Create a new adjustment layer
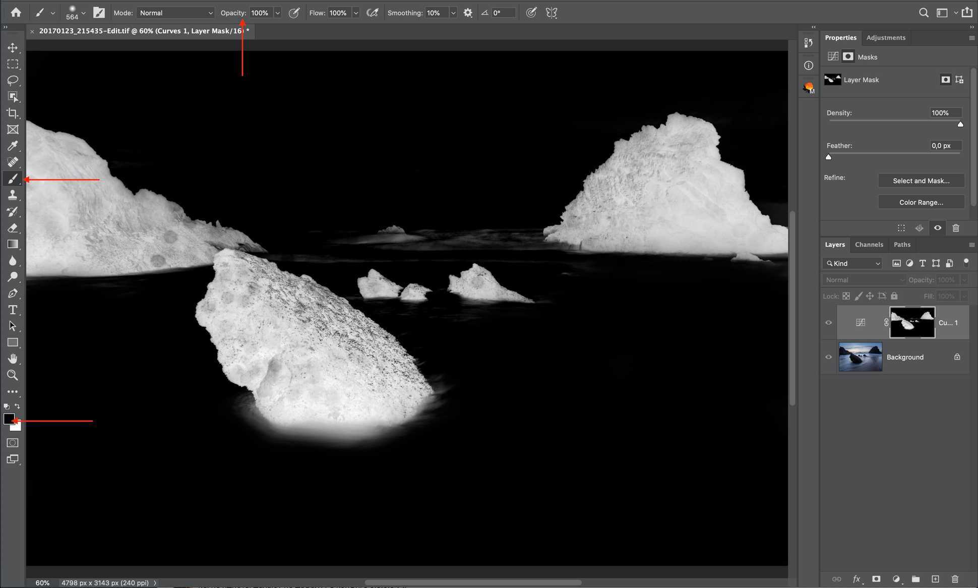The image size is (978, 588). point(896,579)
